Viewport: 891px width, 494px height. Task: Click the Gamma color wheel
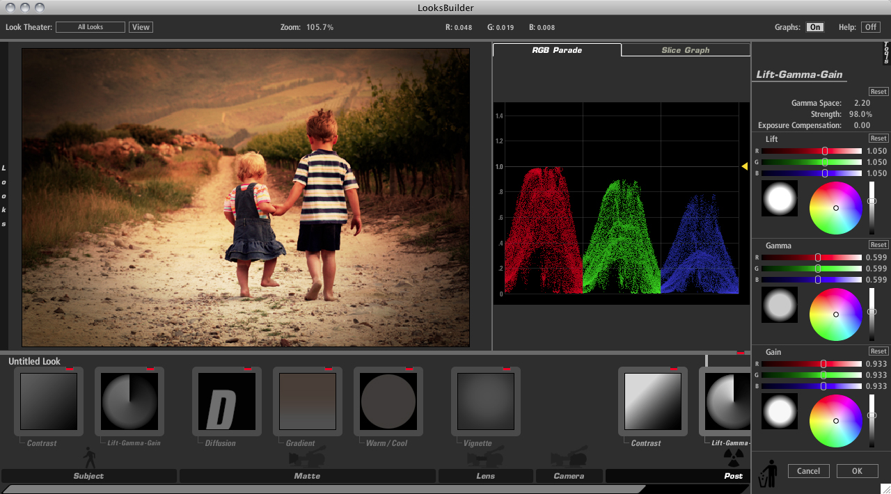click(835, 314)
